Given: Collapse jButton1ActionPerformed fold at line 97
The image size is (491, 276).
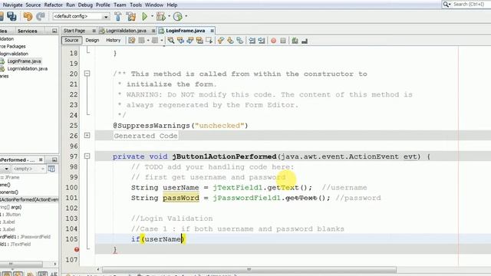Looking at the screenshot, I should click(87, 156).
